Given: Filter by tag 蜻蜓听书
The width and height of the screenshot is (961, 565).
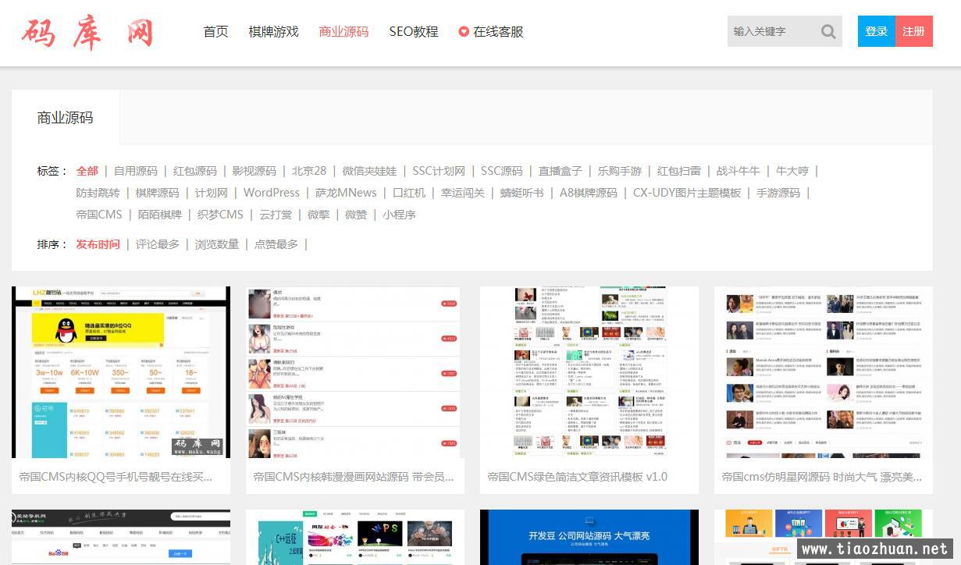Looking at the screenshot, I should tap(522, 193).
